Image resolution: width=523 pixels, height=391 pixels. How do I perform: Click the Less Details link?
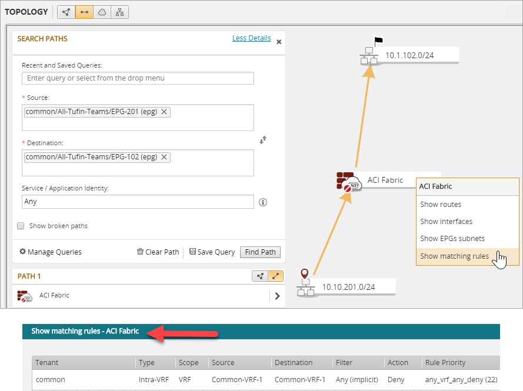pos(251,38)
